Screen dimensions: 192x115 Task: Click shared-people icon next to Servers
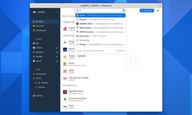[57, 57]
